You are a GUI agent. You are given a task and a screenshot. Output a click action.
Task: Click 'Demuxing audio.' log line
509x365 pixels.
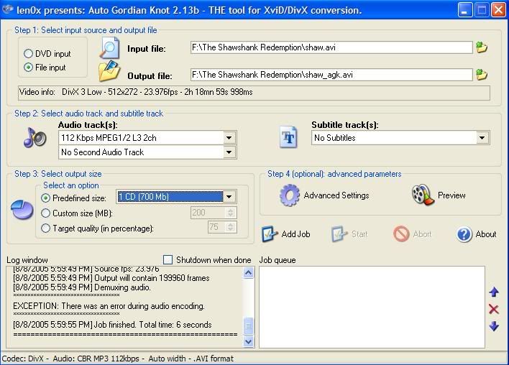[82, 287]
